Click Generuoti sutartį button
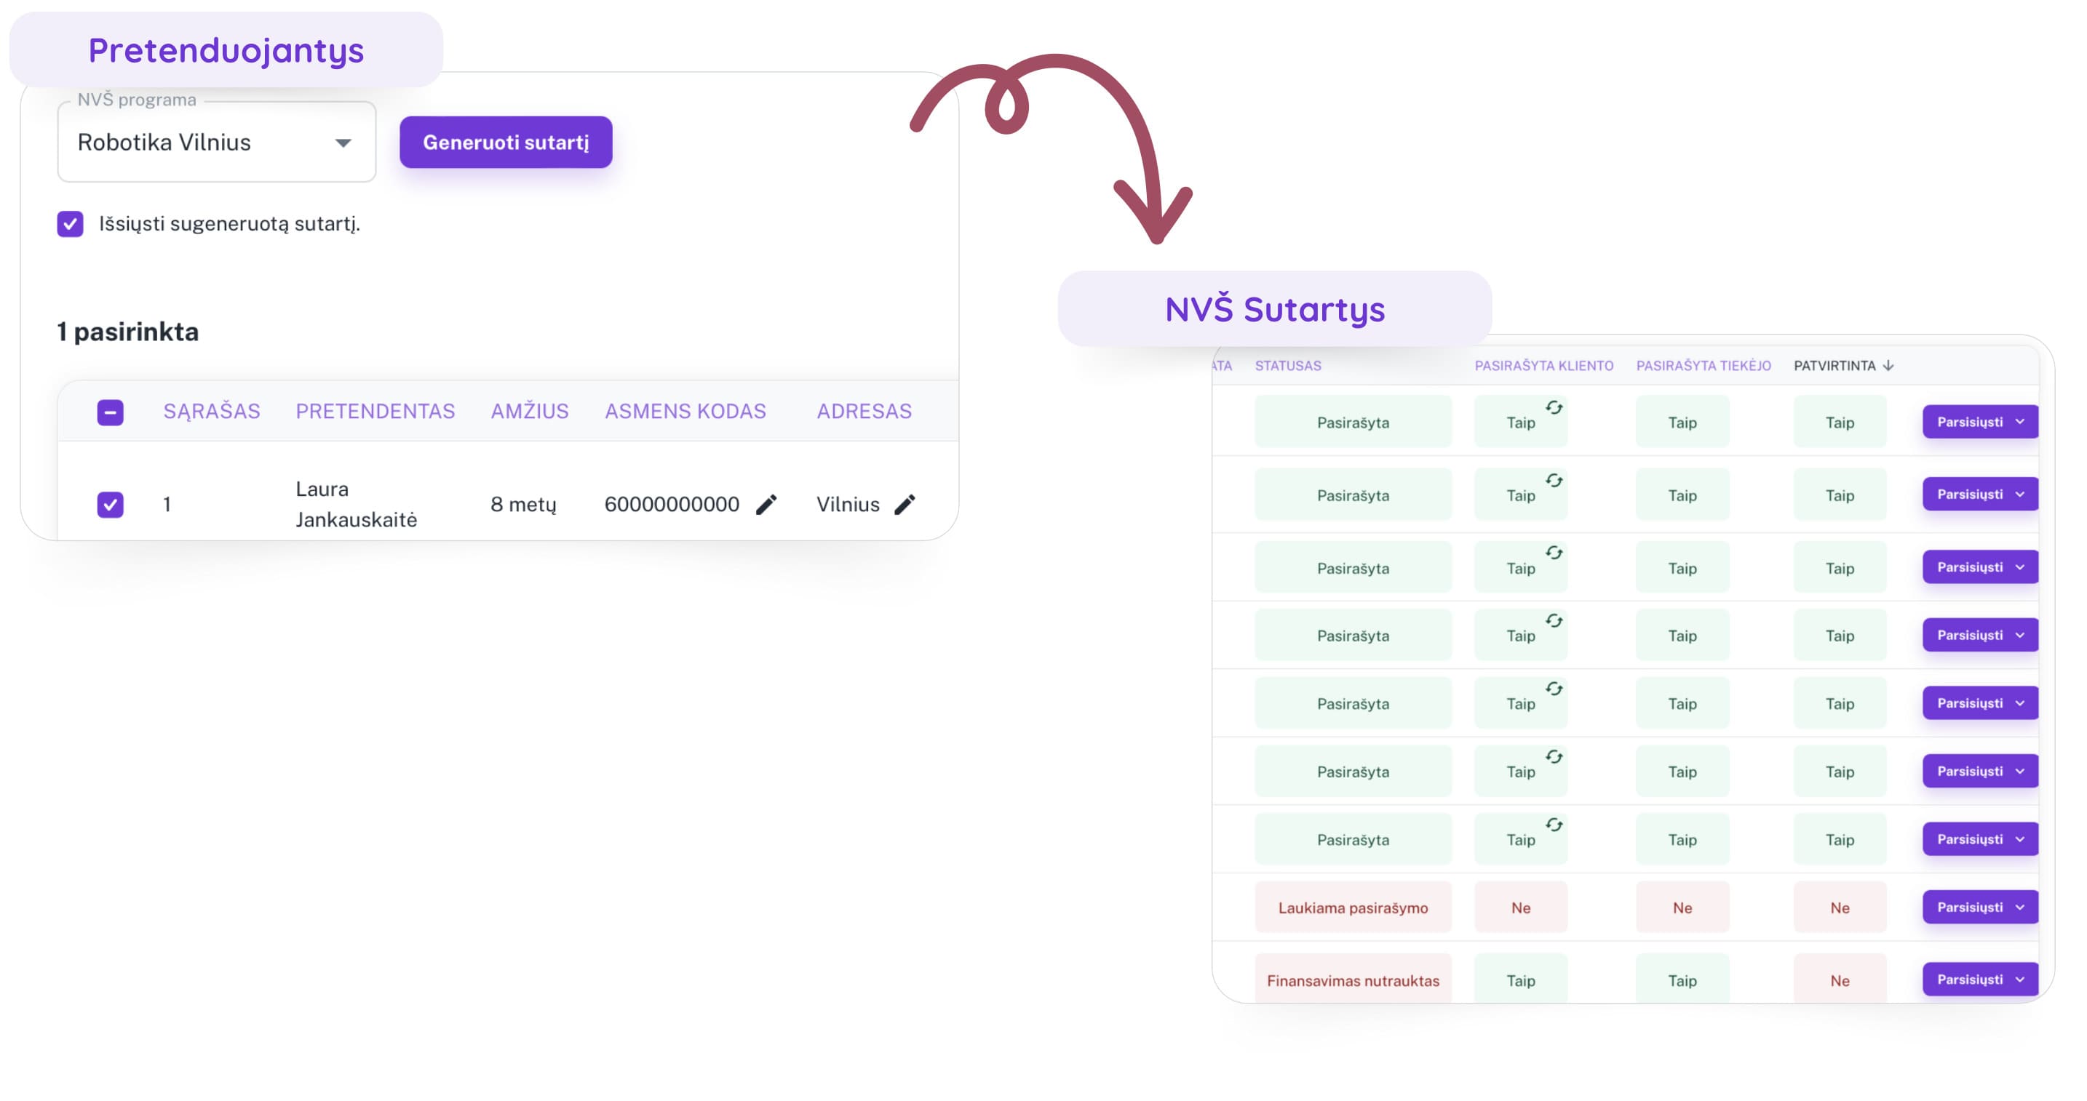This screenshot has height=1101, width=2087. tap(506, 142)
